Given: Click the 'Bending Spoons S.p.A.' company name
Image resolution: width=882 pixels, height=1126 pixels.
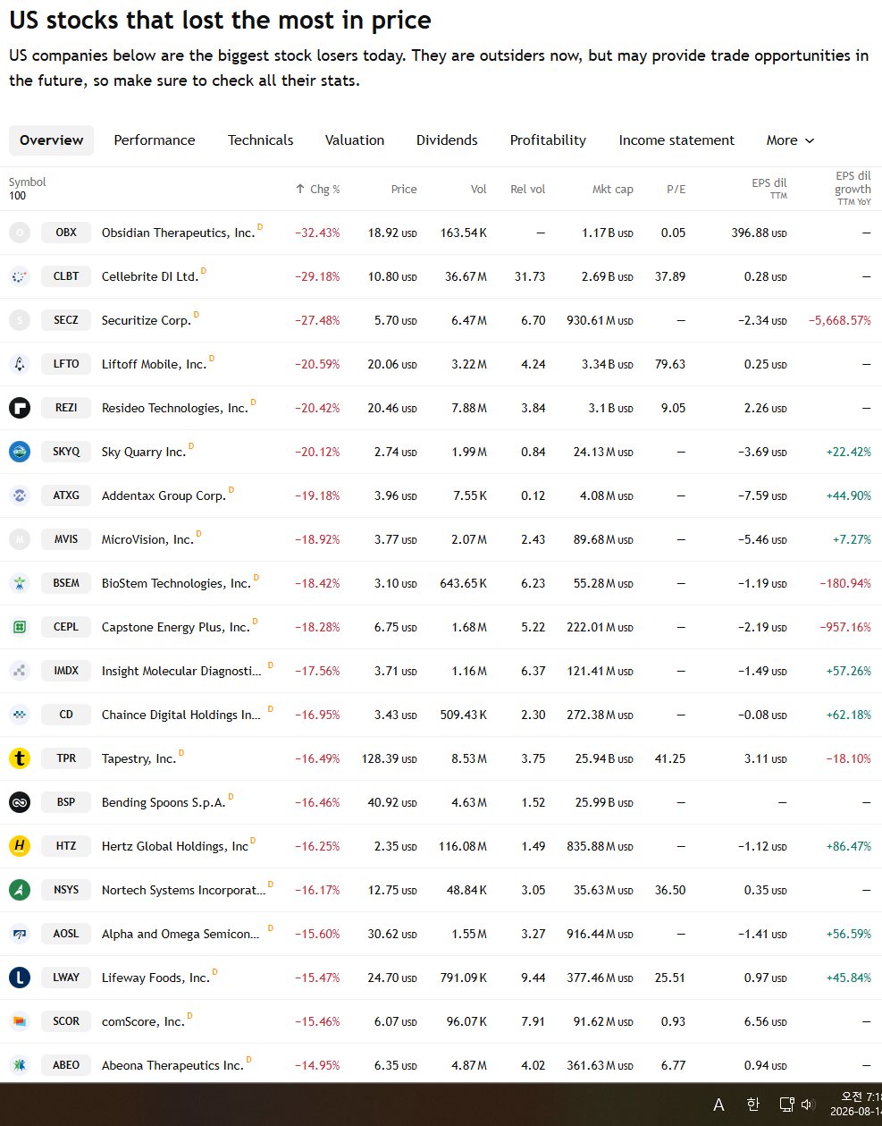Looking at the screenshot, I should pos(164,802).
